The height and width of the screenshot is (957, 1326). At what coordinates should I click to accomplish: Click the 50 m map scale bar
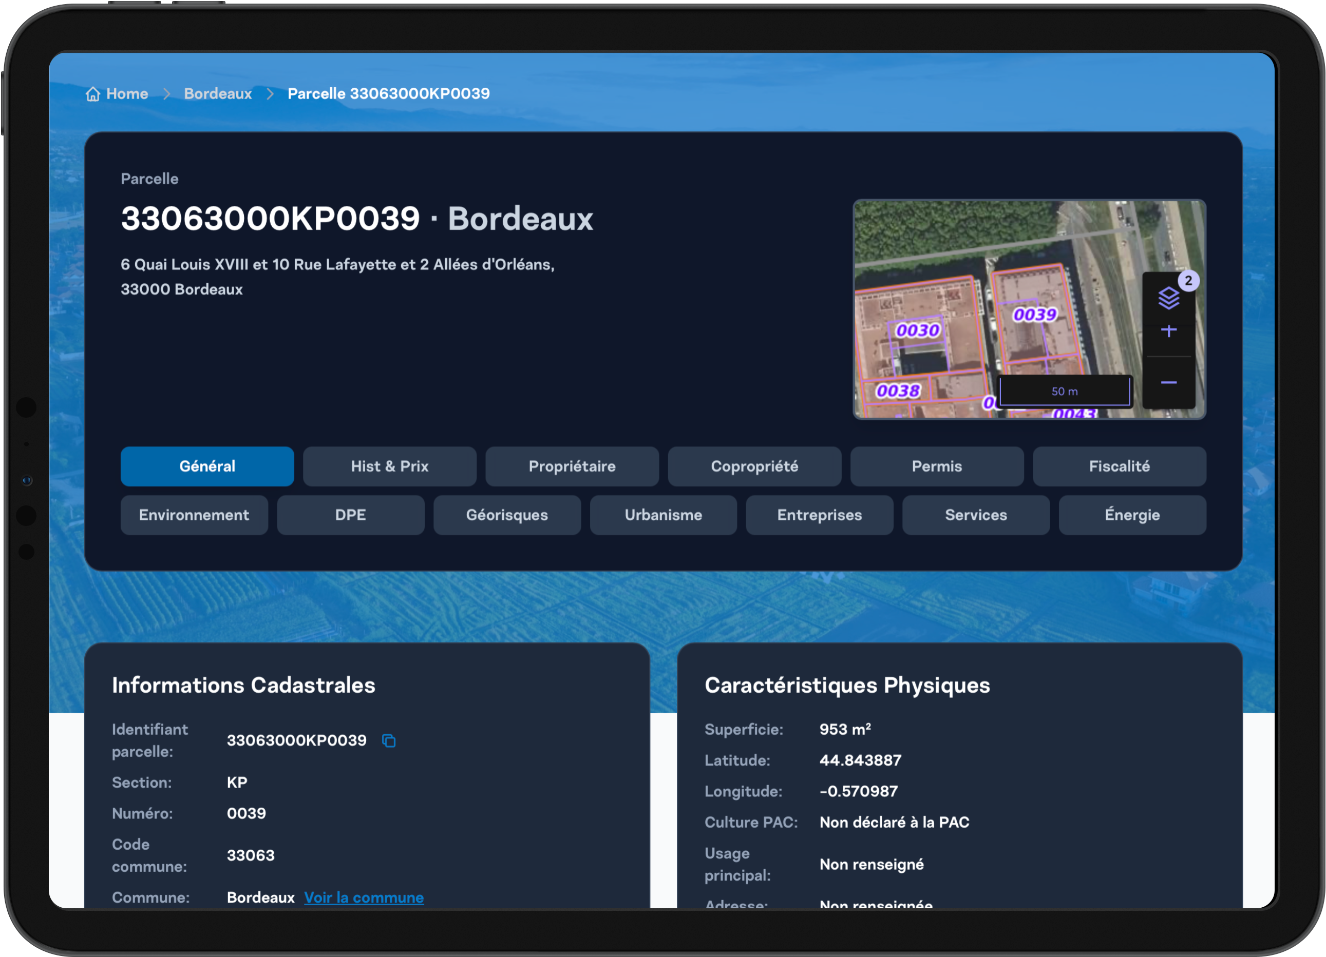(1065, 391)
